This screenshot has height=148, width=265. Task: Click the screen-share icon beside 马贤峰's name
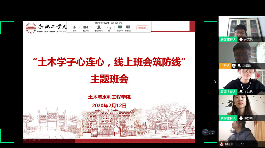pos(234,66)
